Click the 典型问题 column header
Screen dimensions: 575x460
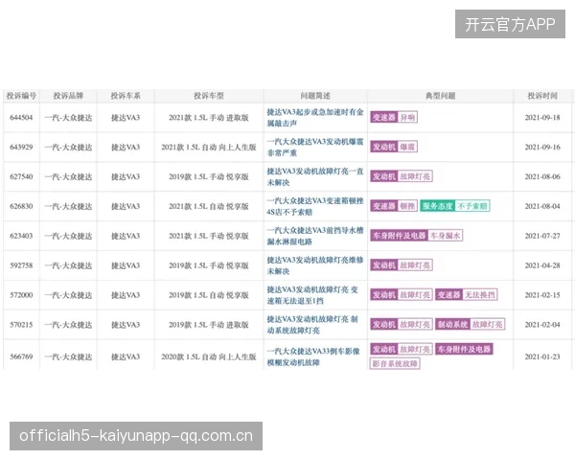tap(440, 96)
